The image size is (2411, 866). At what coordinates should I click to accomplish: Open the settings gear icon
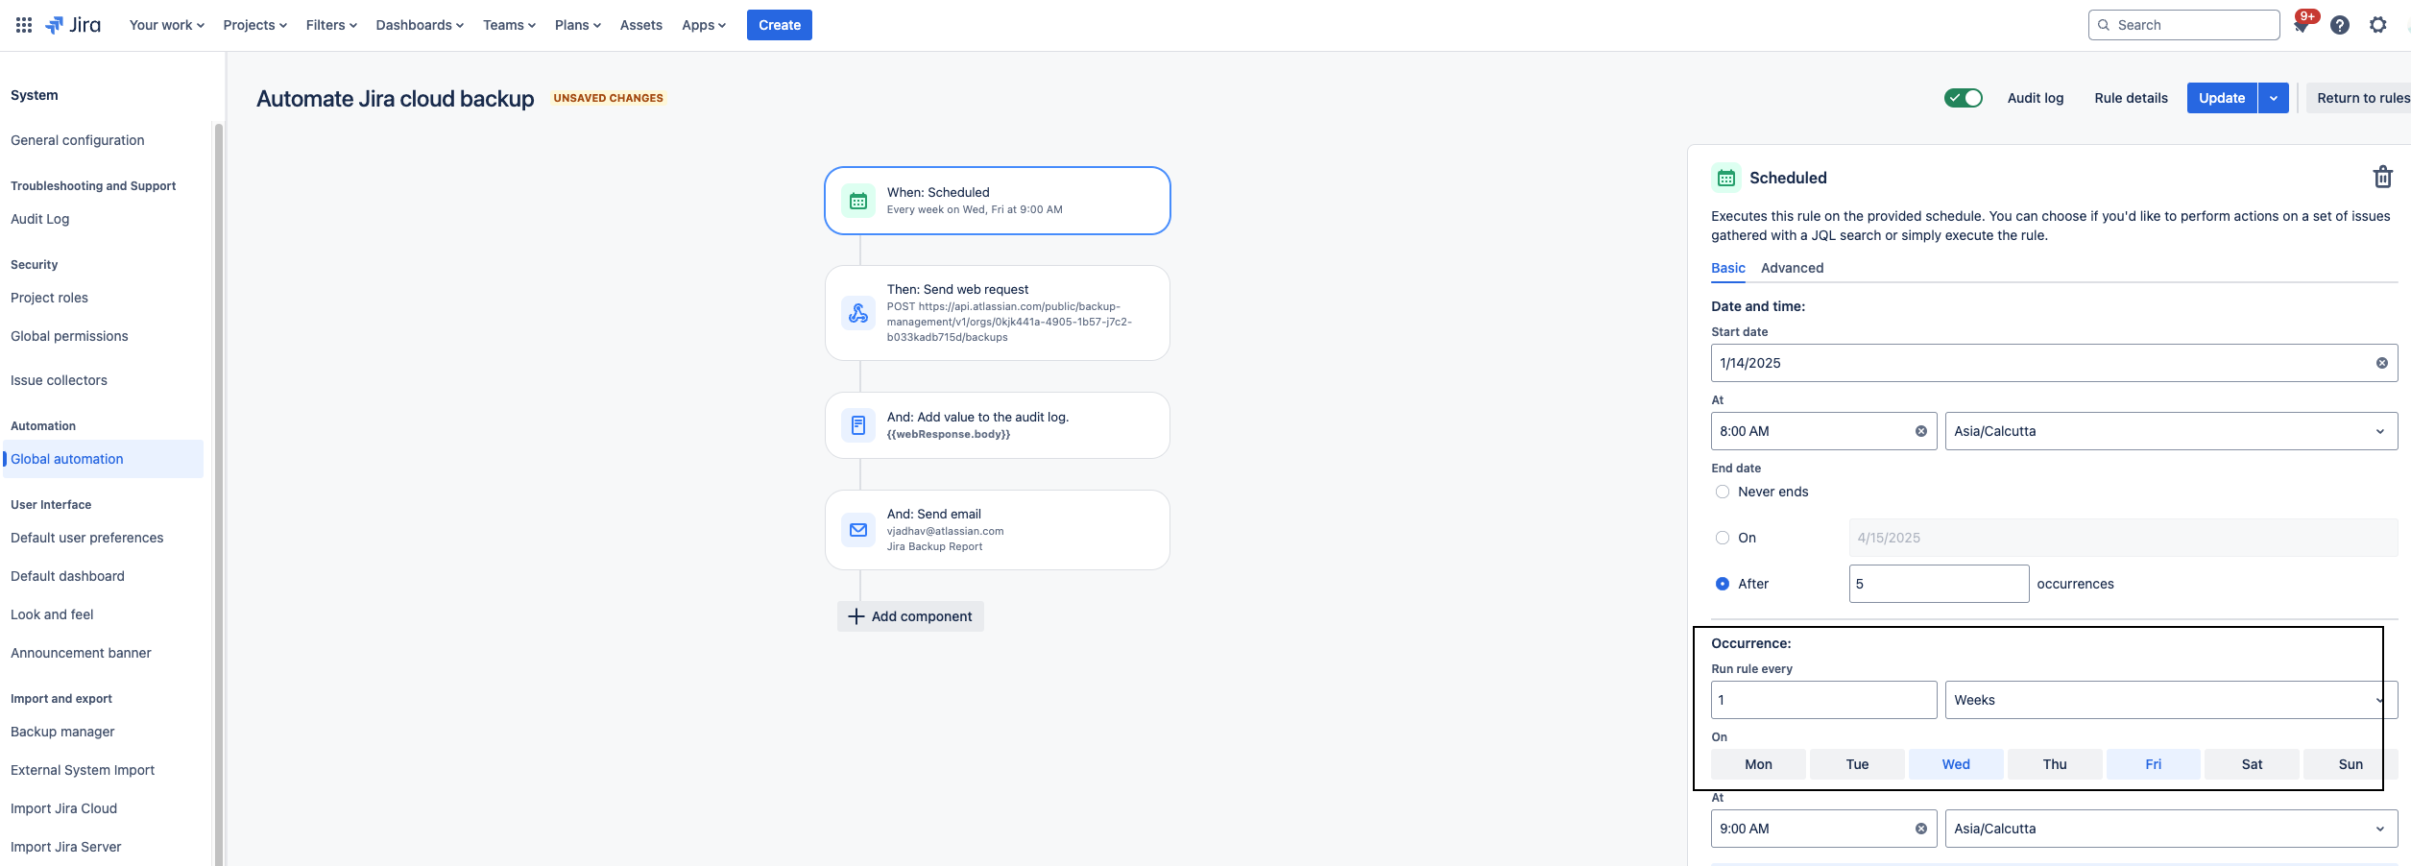point(2378,25)
